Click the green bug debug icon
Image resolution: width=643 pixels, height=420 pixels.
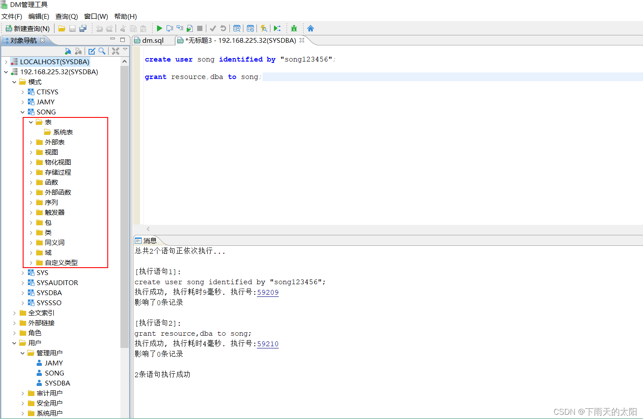coord(294,28)
